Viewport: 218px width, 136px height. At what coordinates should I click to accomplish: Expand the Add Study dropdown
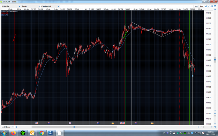click(x=8, y=127)
